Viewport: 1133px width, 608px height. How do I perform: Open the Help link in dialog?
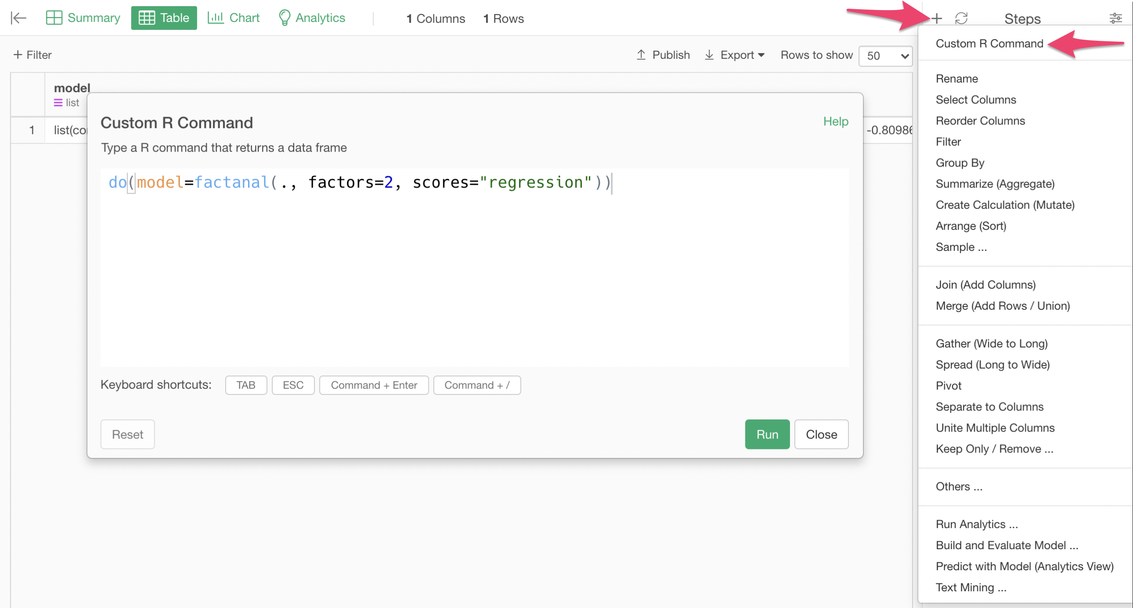click(836, 121)
